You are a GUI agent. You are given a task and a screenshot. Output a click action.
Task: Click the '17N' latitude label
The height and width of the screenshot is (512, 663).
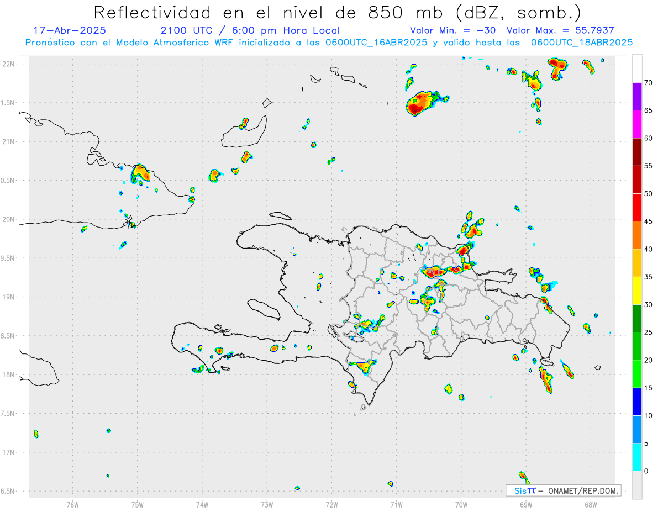(9, 452)
